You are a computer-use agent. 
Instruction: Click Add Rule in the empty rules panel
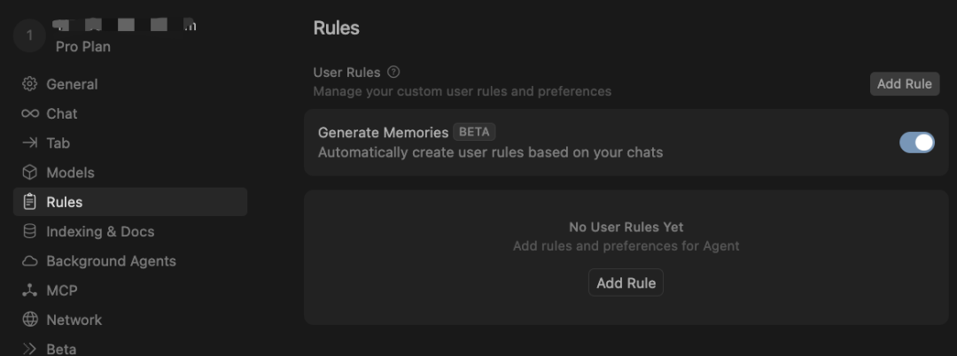(626, 283)
